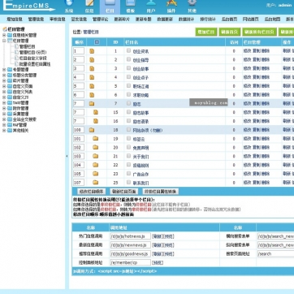Expand the 信息相关管理 tree node

click(4, 35)
